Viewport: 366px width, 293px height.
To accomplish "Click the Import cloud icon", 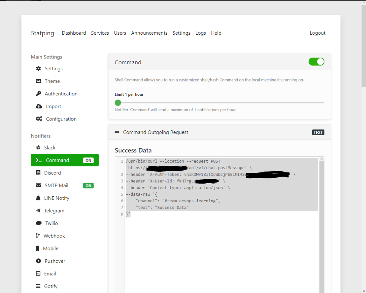I will (x=39, y=106).
